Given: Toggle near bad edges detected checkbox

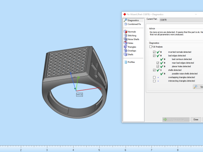Looking at the screenshot, I should (158, 63).
